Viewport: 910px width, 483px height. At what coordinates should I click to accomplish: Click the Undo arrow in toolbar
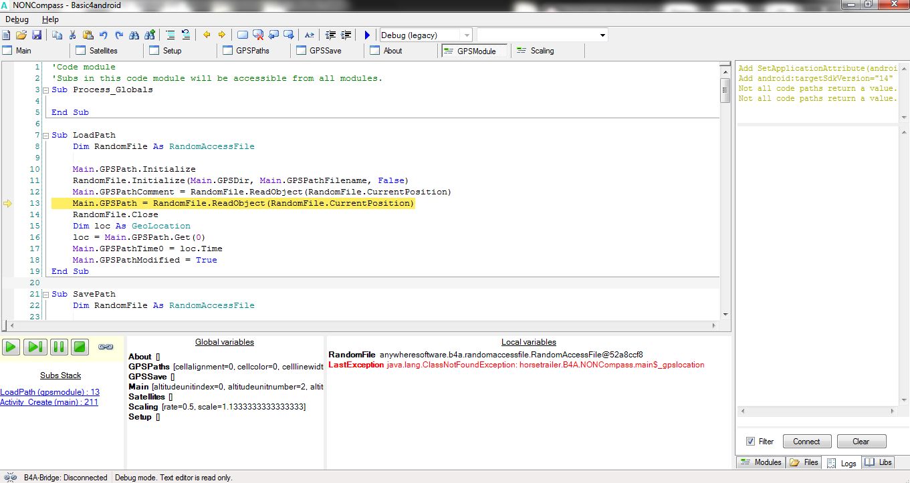click(103, 35)
